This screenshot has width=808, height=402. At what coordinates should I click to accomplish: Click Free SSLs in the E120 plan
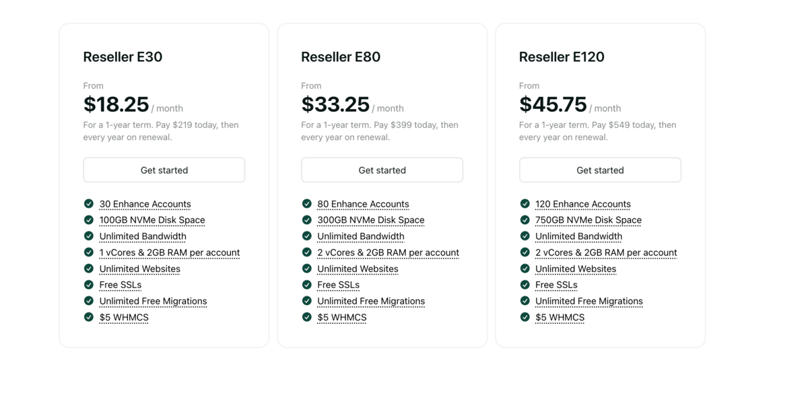pyautogui.click(x=556, y=285)
